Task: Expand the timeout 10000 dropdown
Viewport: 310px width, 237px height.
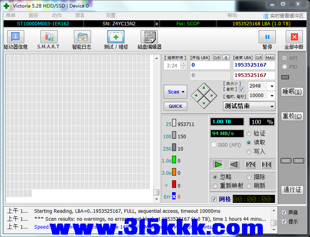Action: click(x=272, y=96)
